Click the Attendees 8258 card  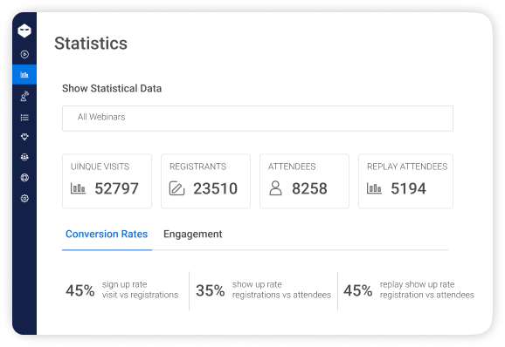click(x=304, y=180)
